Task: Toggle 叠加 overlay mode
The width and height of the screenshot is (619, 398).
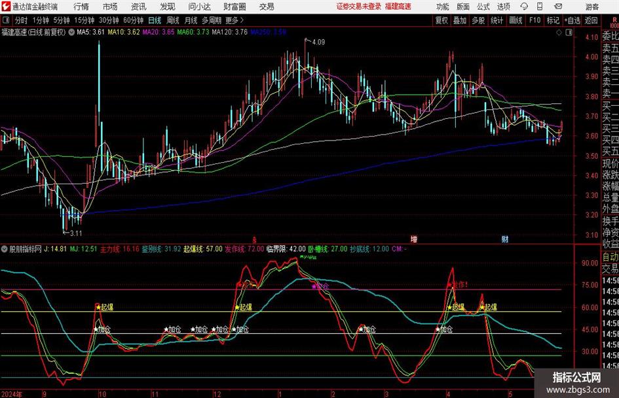Action: (x=460, y=20)
